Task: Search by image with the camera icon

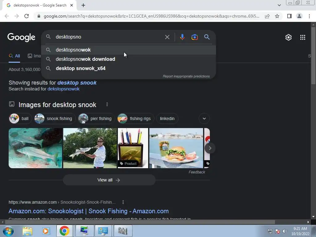Action: [194, 37]
